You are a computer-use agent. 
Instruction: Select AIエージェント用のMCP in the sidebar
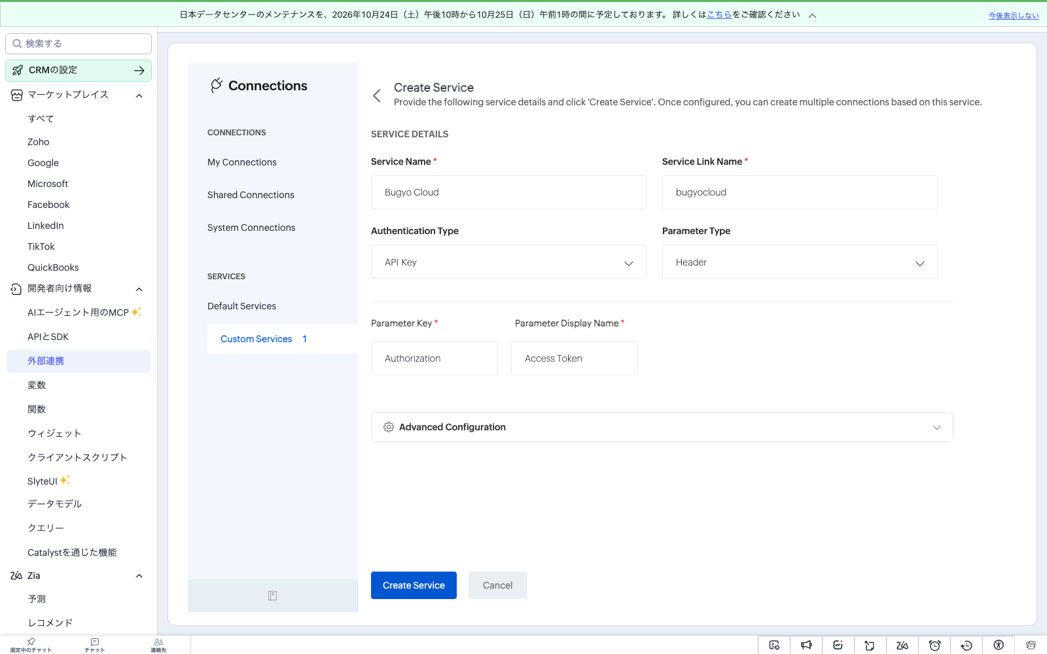[x=79, y=313]
